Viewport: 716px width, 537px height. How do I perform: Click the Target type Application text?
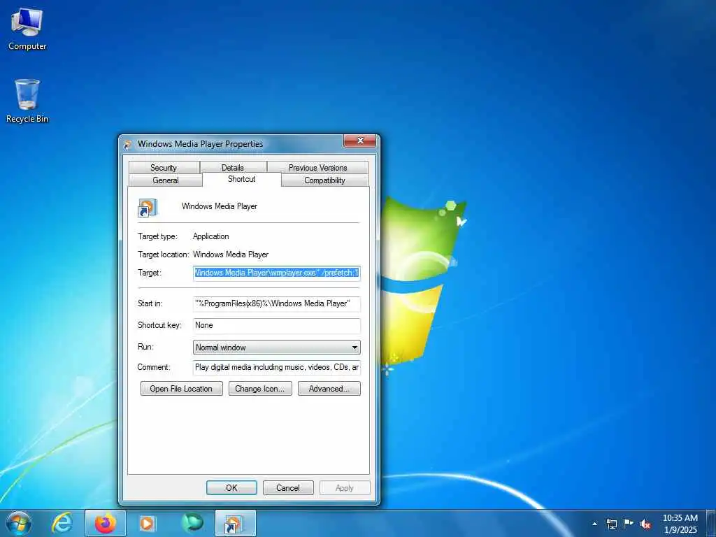point(211,236)
